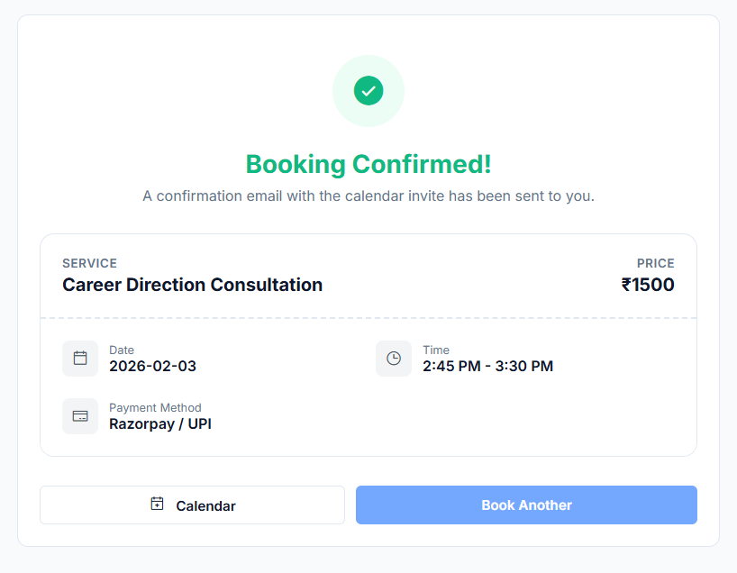Click the SERVICE label

[89, 263]
